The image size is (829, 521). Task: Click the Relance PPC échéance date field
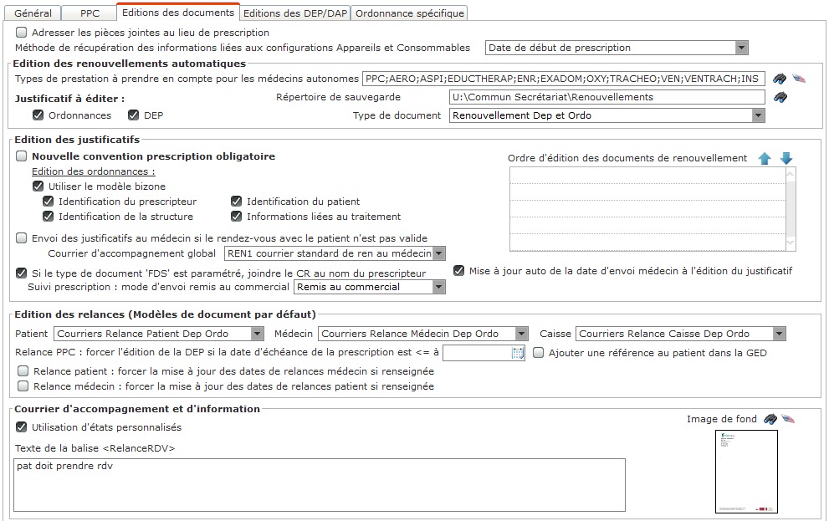click(x=477, y=353)
